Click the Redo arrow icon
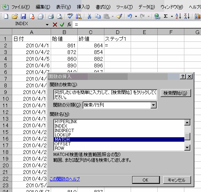201x192 pixels. click(x=142, y=16)
